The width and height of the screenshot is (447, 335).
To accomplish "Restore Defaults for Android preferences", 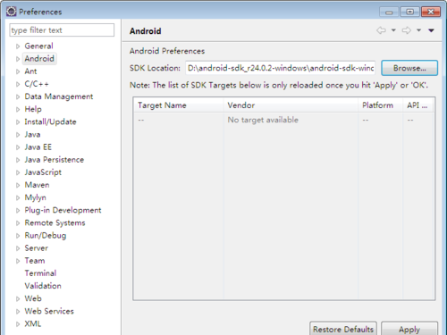I will pyautogui.click(x=343, y=329).
